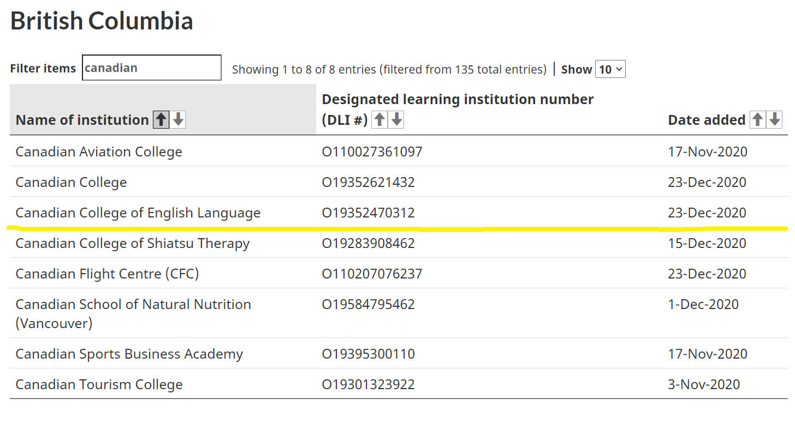Viewport: 795px width, 424px height.
Task: Select Canadian Flight Centre (CFC) name
Action: click(x=107, y=274)
